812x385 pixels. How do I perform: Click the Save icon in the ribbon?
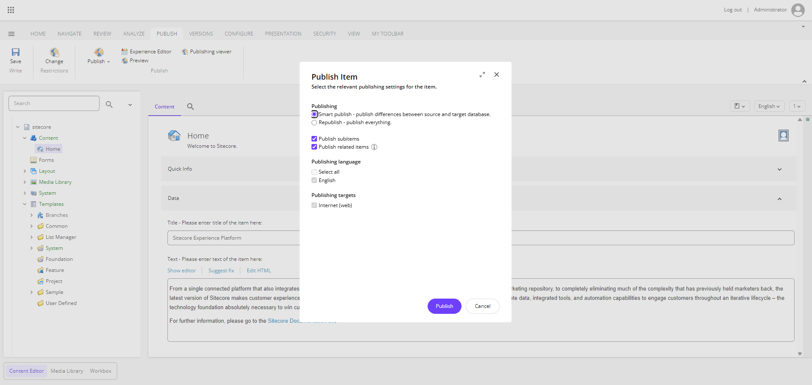click(16, 52)
